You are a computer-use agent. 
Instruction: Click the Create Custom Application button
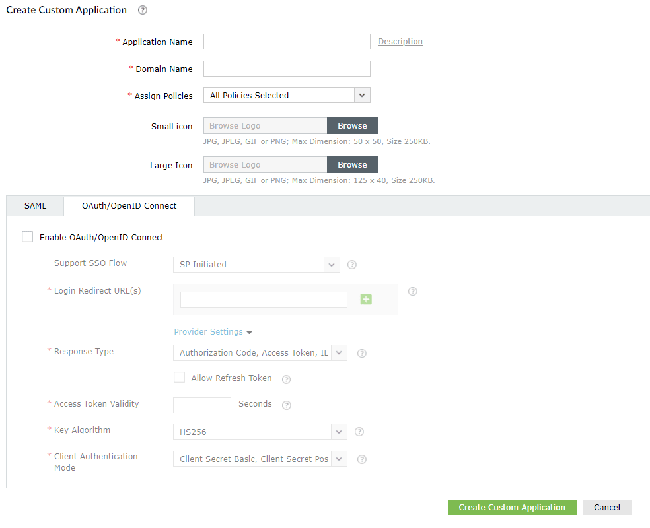512,507
